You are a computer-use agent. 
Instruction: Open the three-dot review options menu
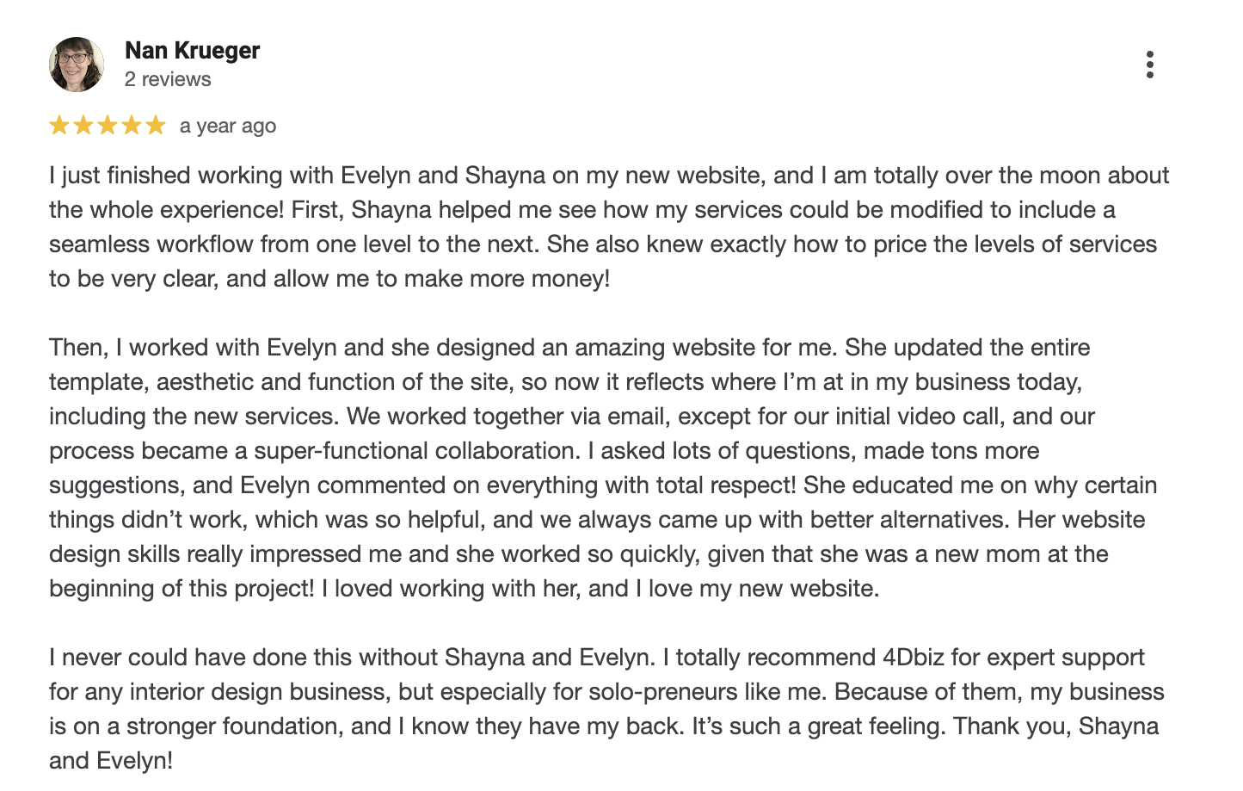pos(1149,65)
